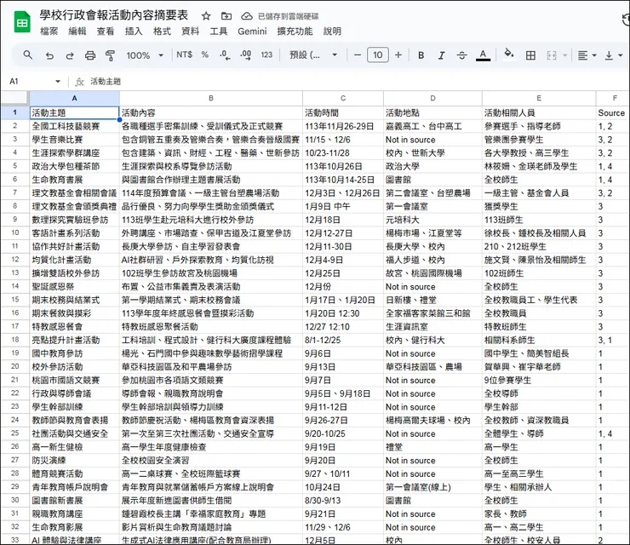Open vertical align dropdown
Screen dimensions: 630x545
(x=614, y=55)
